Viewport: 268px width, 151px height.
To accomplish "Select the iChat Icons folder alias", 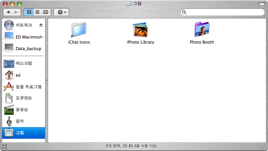I will tap(79, 30).
